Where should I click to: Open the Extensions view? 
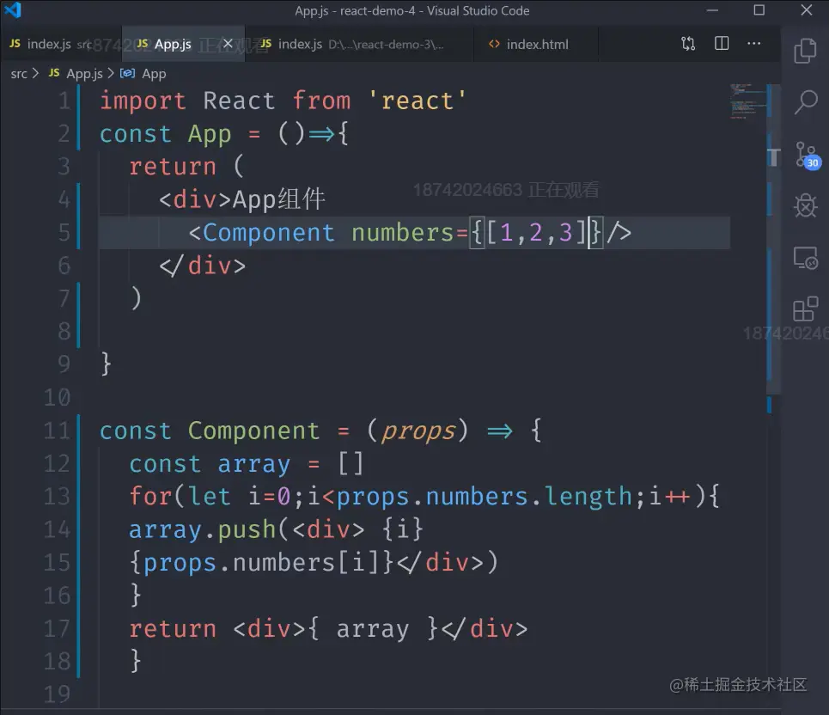click(806, 309)
